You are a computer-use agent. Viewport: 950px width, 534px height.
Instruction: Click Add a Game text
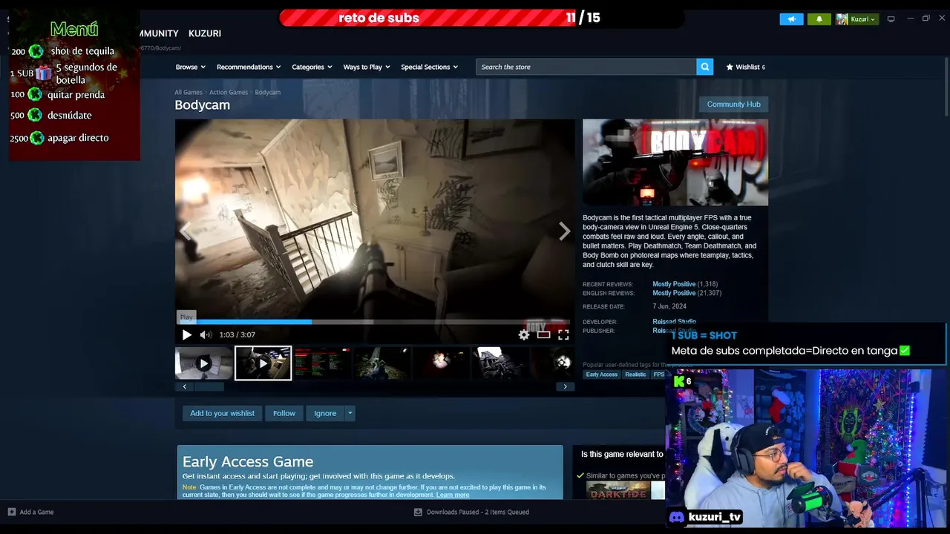(x=36, y=512)
